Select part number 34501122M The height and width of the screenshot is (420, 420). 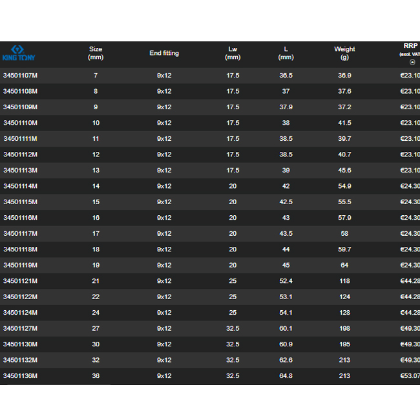click(x=21, y=297)
